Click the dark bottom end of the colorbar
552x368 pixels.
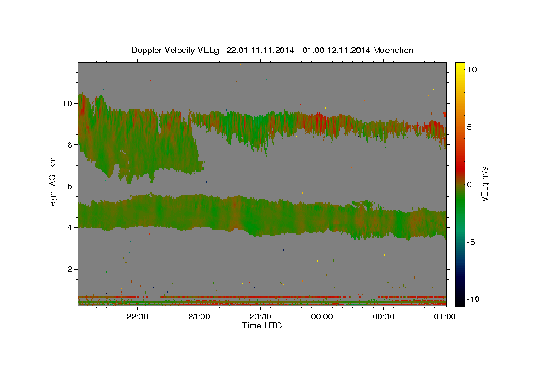point(460,299)
